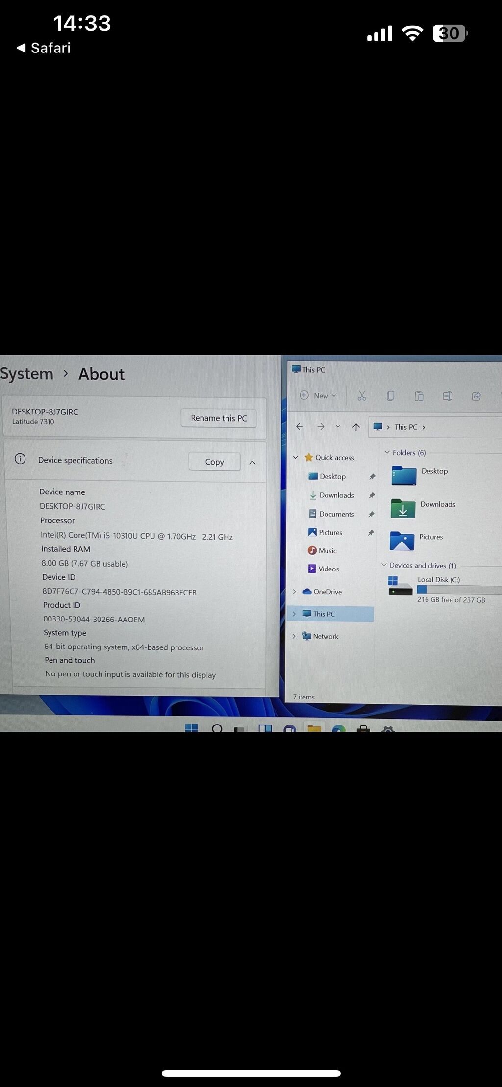
Task: Go forward with the Explorer forward arrow
Action: click(x=321, y=427)
